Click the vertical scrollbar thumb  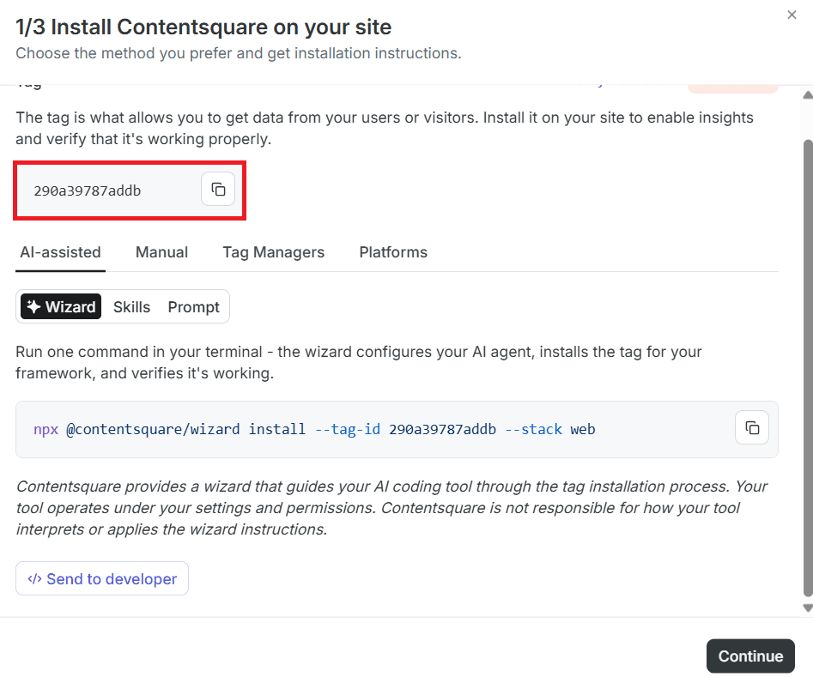click(x=808, y=368)
